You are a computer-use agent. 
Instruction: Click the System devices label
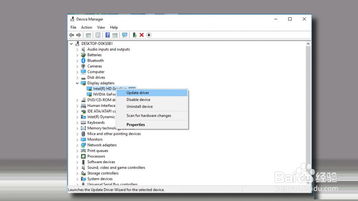coord(100,179)
